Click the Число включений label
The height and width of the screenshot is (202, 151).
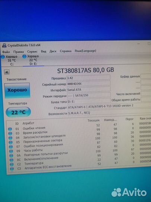[128, 94]
